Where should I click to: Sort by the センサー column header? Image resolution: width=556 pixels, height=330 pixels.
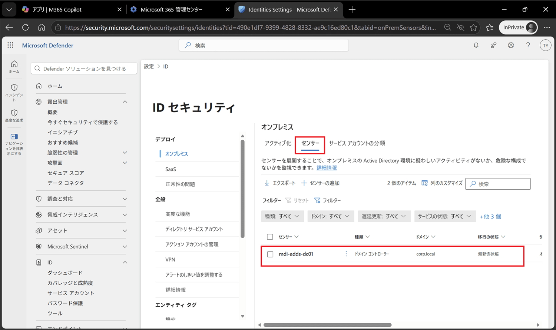pyautogui.click(x=289, y=237)
